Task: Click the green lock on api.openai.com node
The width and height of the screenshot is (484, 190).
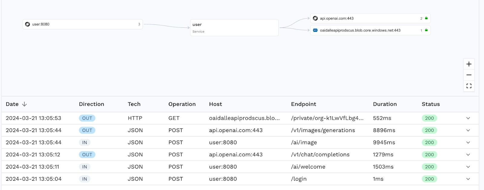Action: (x=426, y=18)
